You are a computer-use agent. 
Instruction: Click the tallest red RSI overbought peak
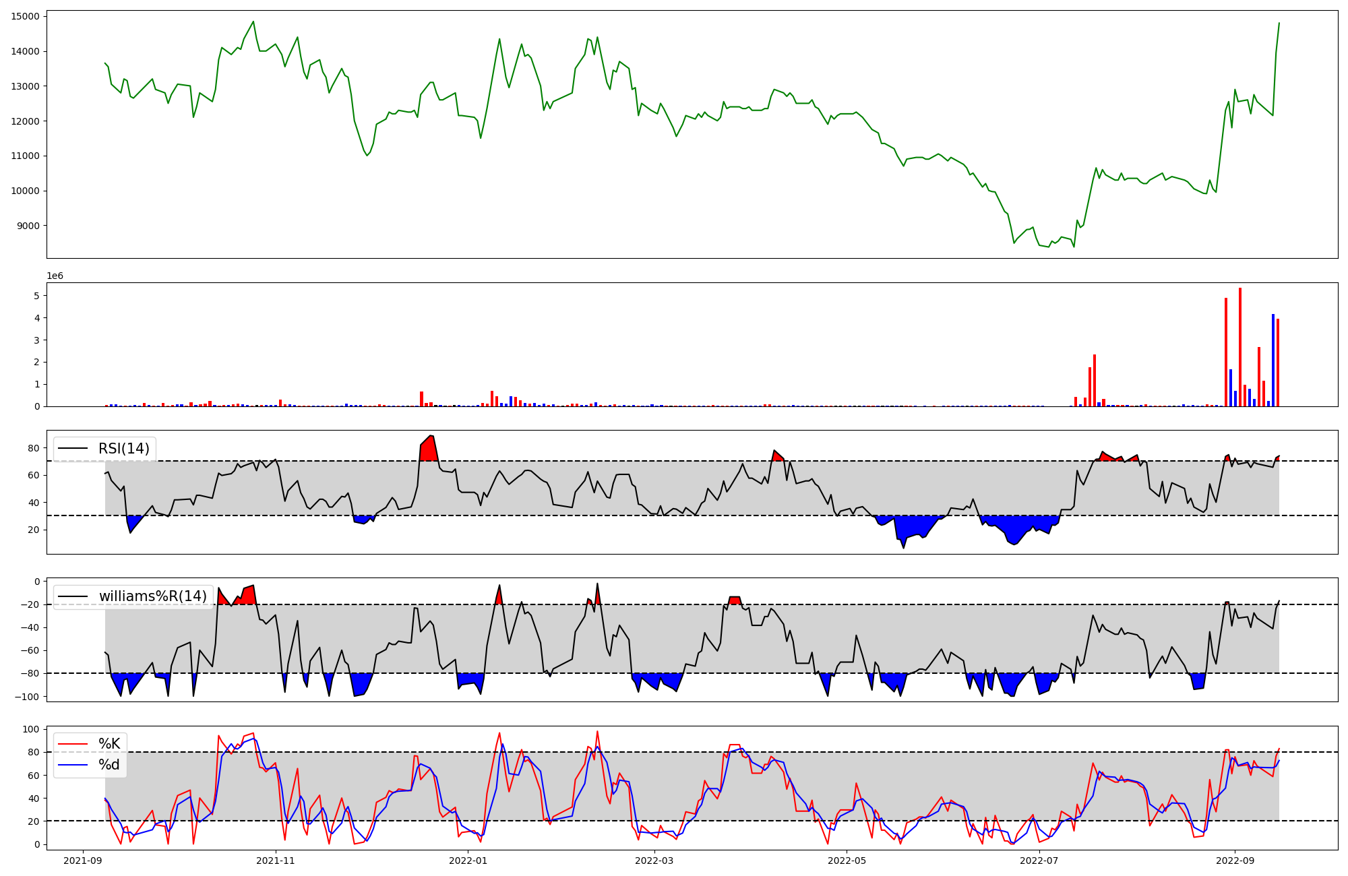pyautogui.click(x=430, y=447)
